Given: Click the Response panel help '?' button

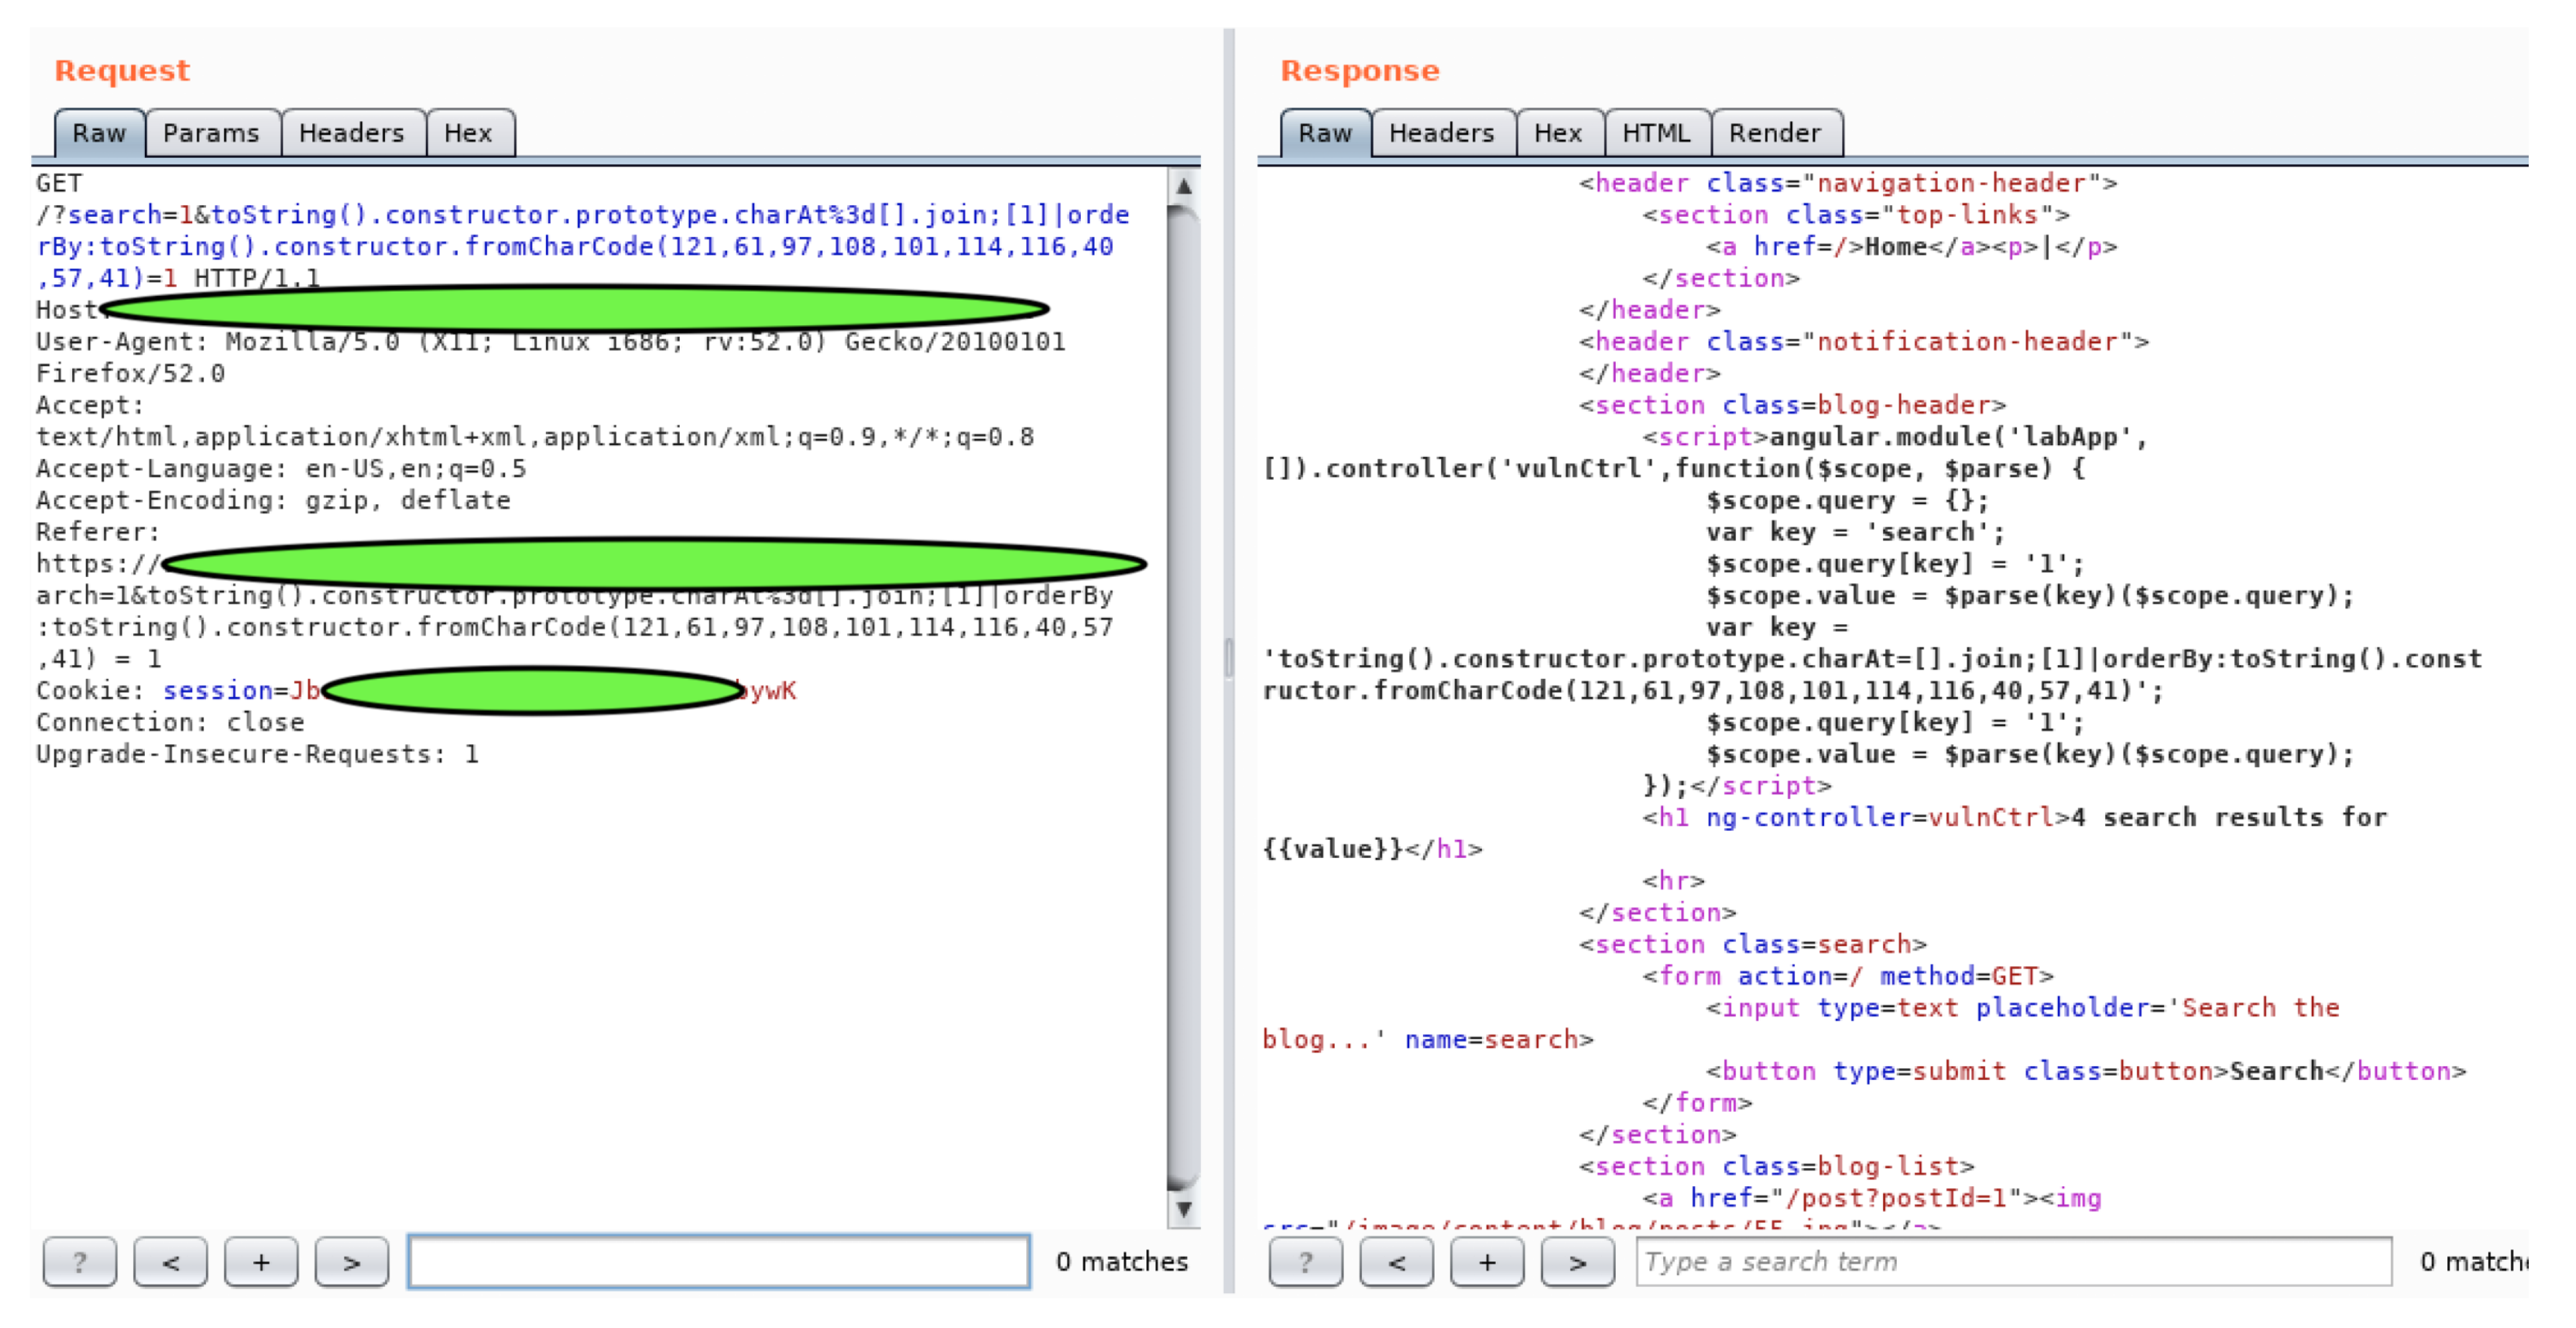Looking at the screenshot, I should click(x=1305, y=1262).
